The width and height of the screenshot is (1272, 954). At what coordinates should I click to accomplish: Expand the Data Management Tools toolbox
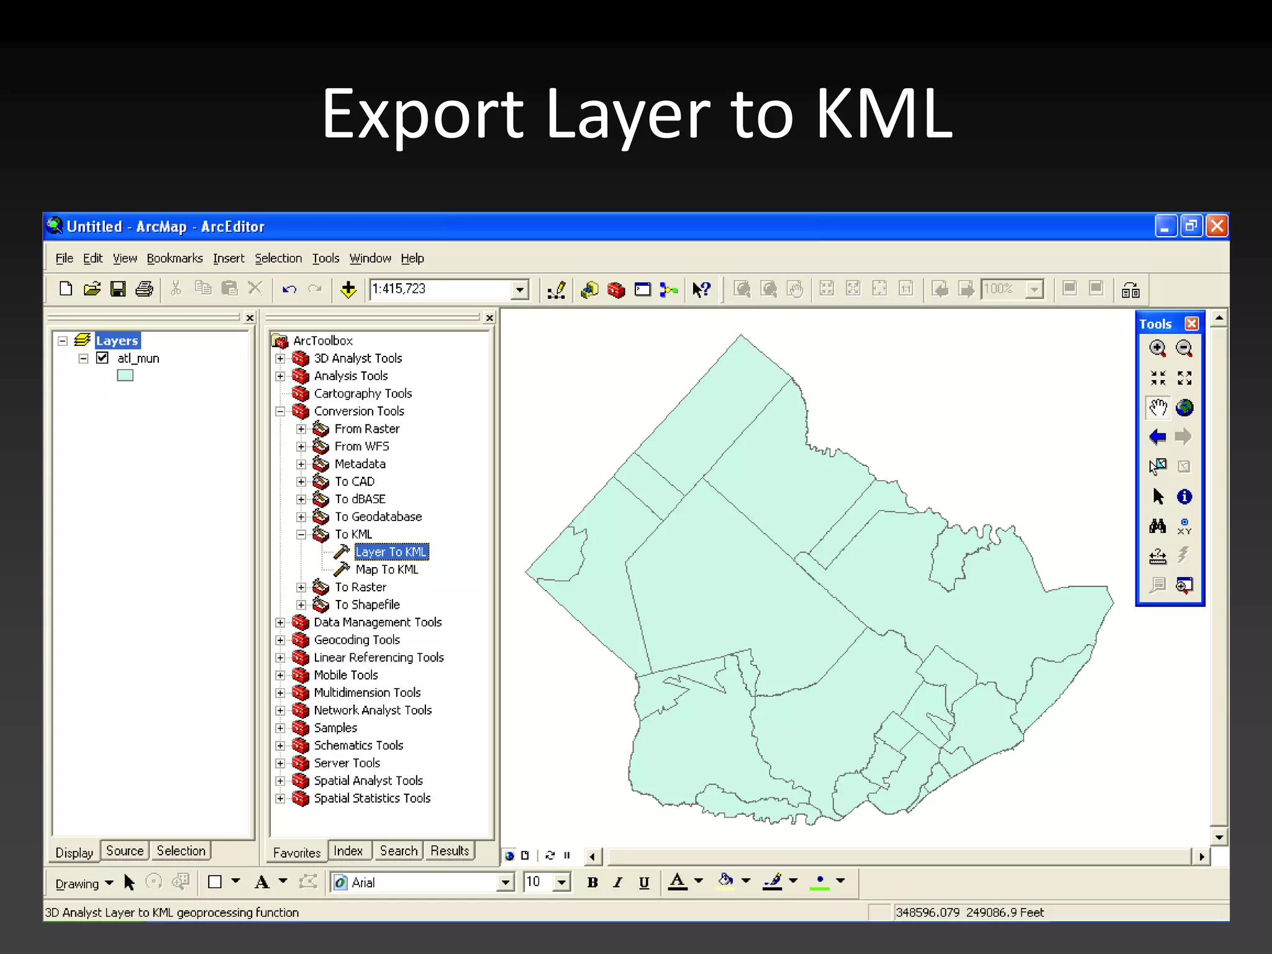(x=280, y=622)
